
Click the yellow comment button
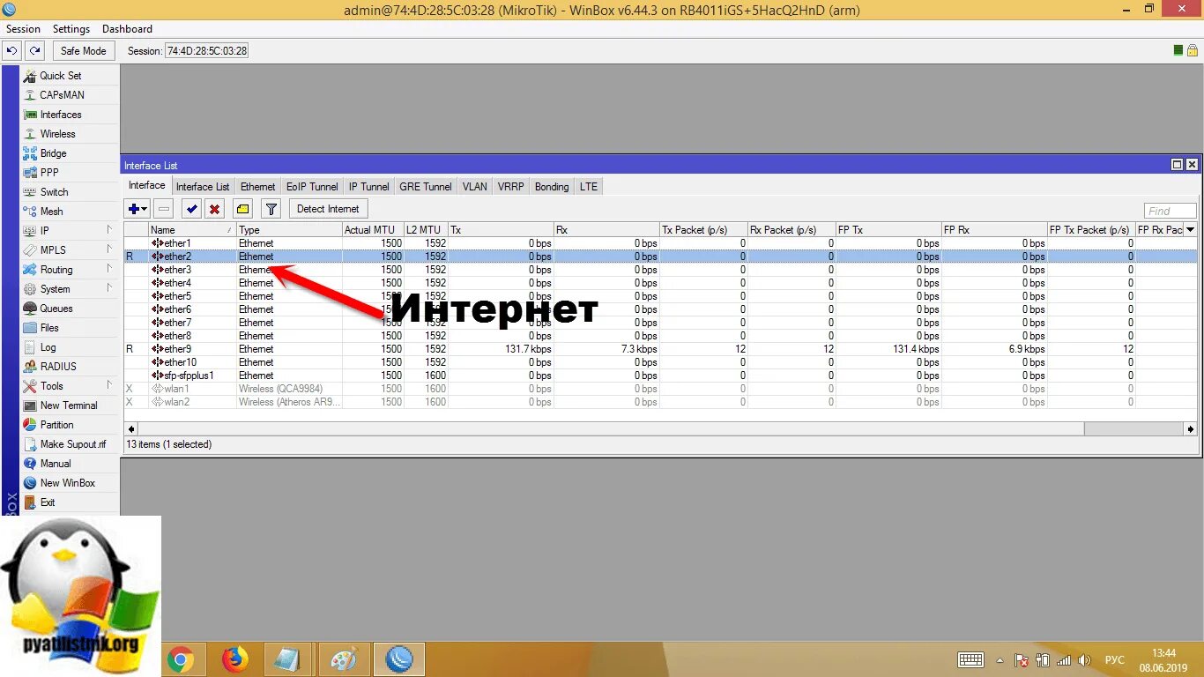(x=242, y=209)
